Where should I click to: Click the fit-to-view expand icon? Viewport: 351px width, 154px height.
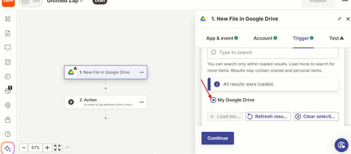click(x=58, y=148)
